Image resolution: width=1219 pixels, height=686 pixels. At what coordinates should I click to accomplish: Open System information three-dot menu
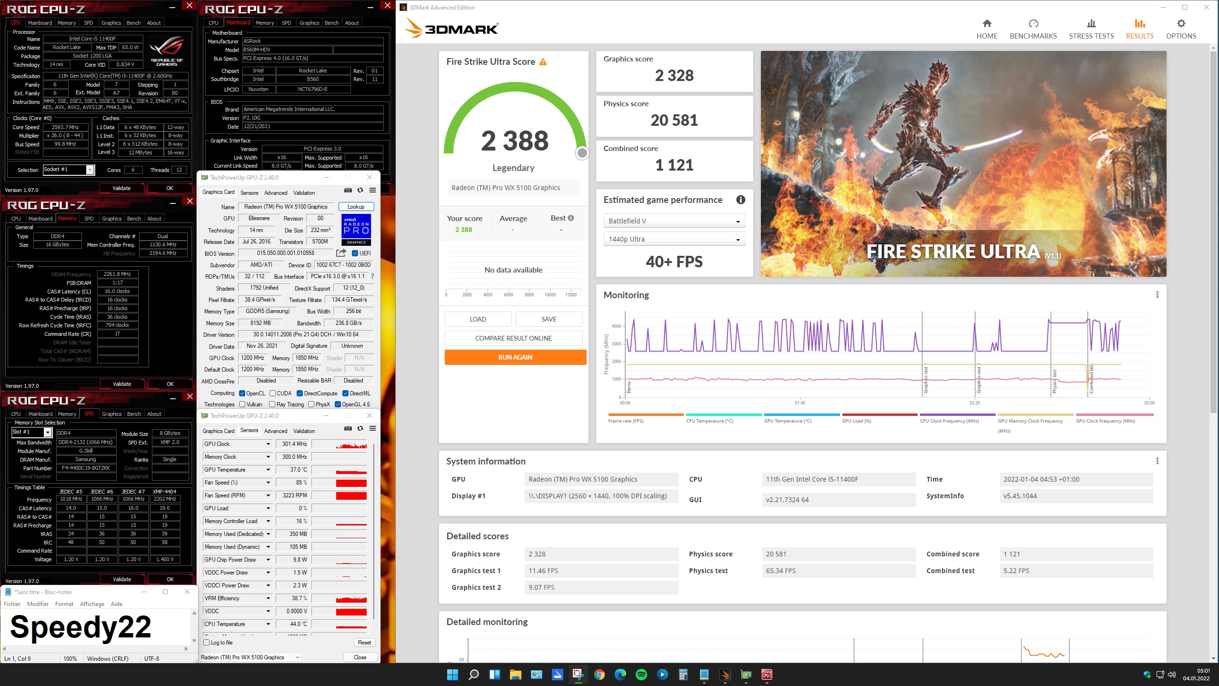point(1157,461)
